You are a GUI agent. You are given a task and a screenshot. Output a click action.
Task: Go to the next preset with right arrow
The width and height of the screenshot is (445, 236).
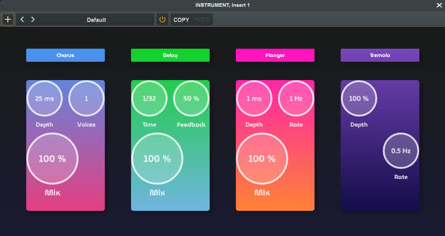(33, 19)
